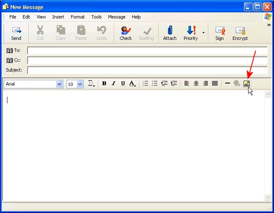
Task: Show more toolbar buttons chevron
Action: [x=269, y=25]
